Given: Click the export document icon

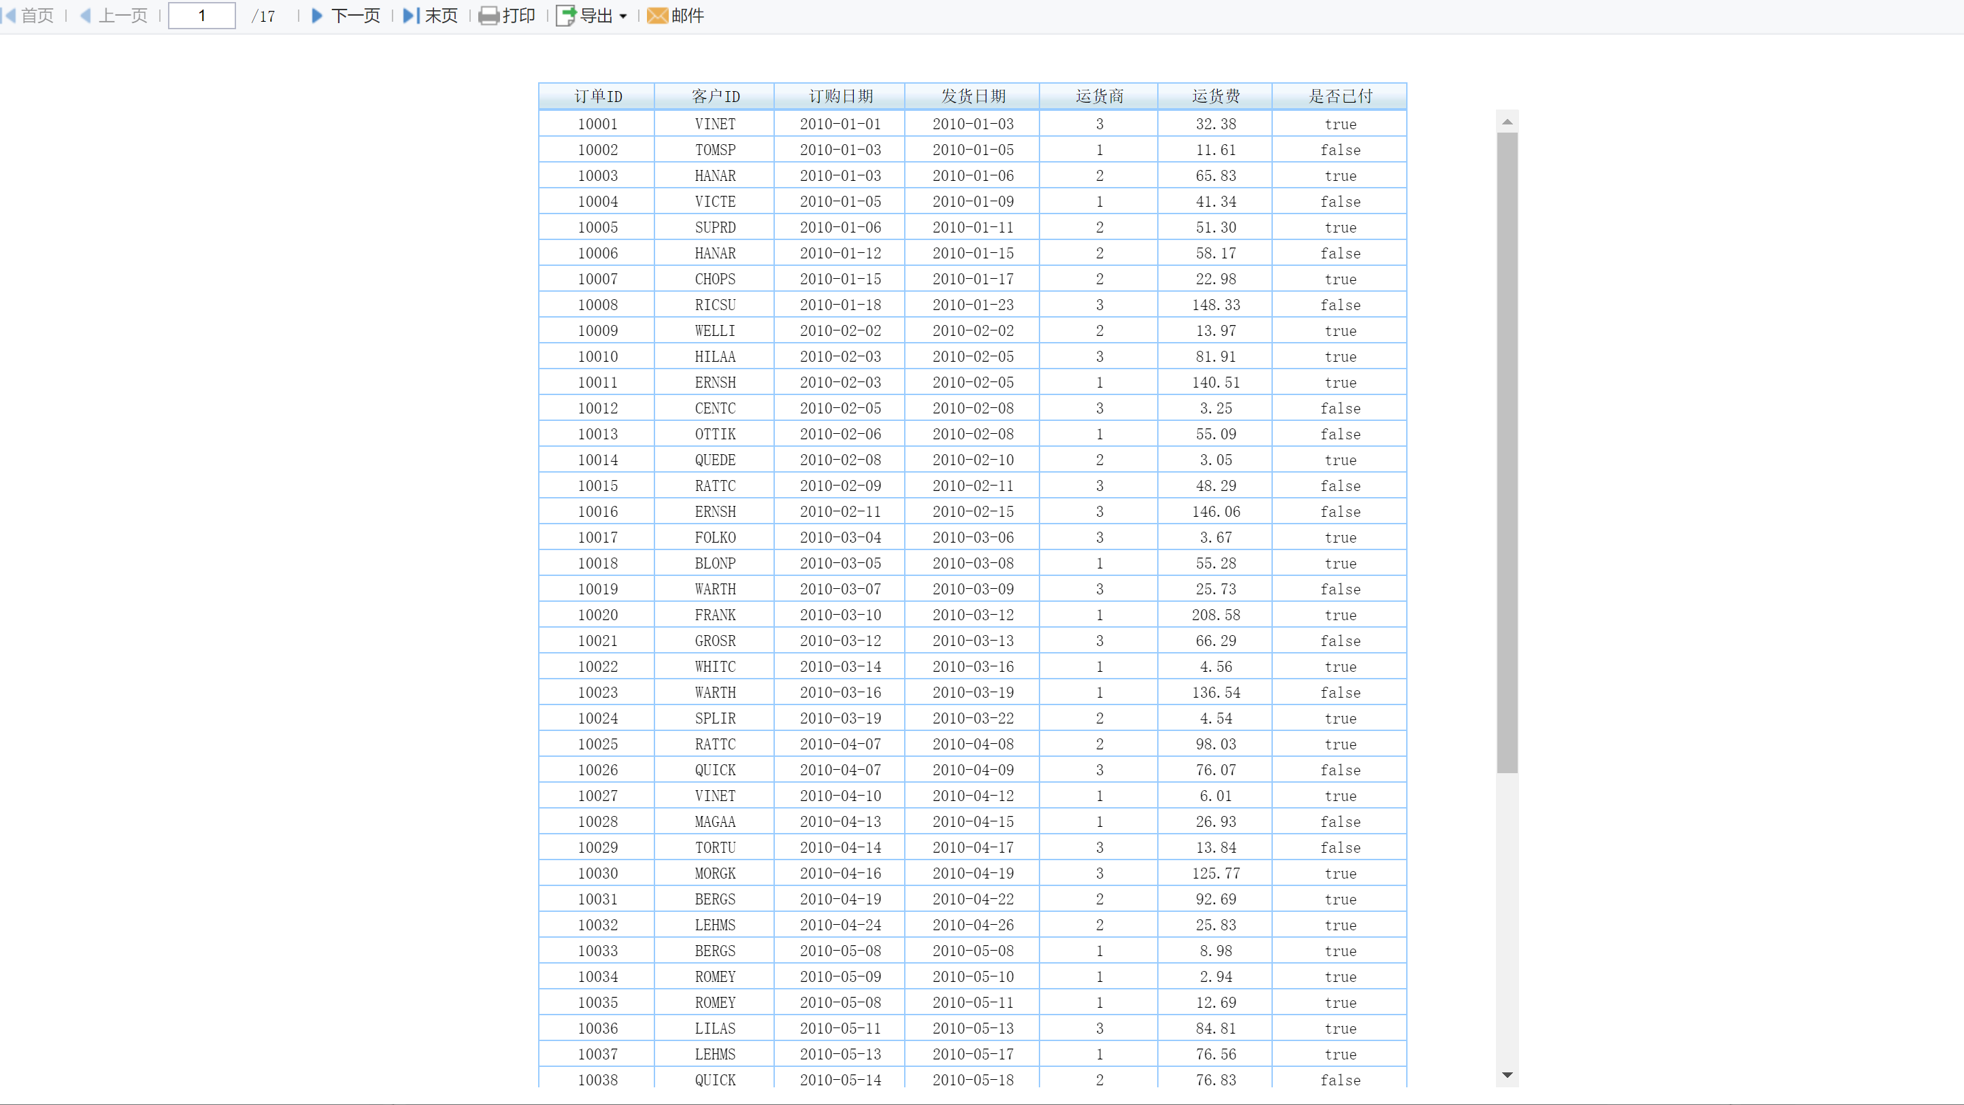Looking at the screenshot, I should tap(566, 16).
